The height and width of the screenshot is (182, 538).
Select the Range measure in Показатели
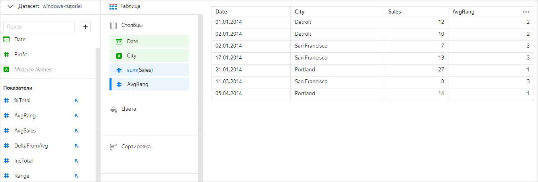click(x=22, y=176)
